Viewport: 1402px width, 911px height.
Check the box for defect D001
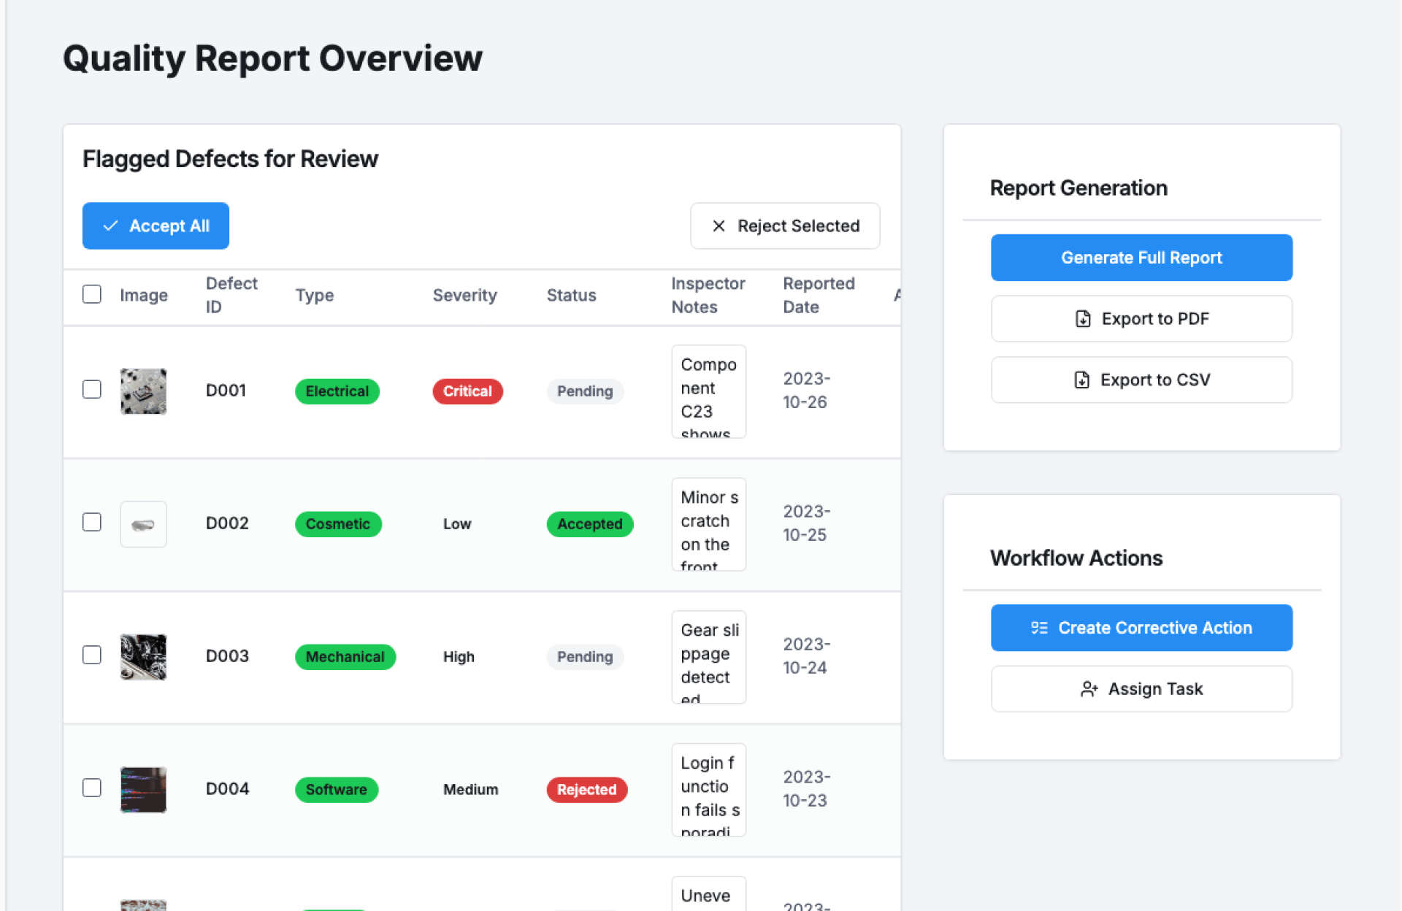tap(92, 390)
